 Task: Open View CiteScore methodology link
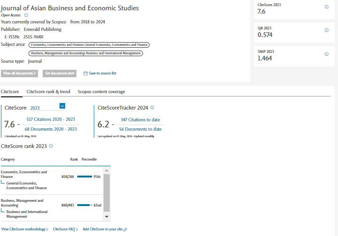pyautogui.click(x=24, y=229)
